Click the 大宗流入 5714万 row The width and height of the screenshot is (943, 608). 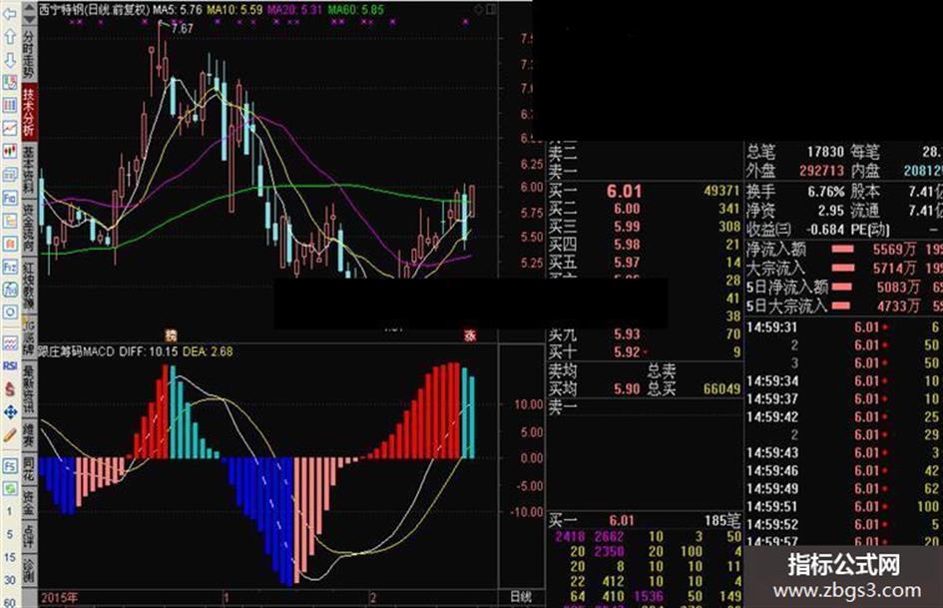[x=844, y=268]
